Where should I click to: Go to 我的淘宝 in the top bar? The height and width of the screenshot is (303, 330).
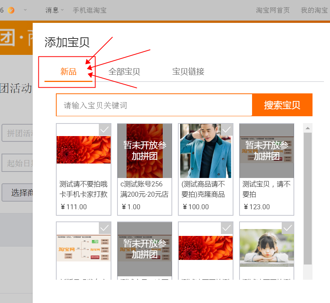click(314, 10)
